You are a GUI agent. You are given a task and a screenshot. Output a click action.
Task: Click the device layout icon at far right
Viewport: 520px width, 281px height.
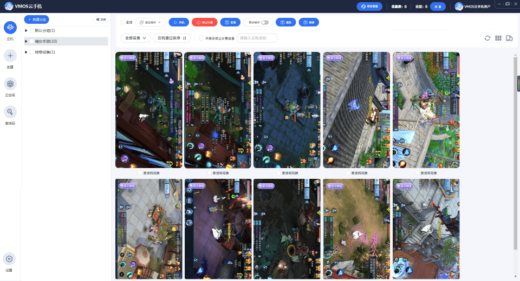[x=509, y=38]
